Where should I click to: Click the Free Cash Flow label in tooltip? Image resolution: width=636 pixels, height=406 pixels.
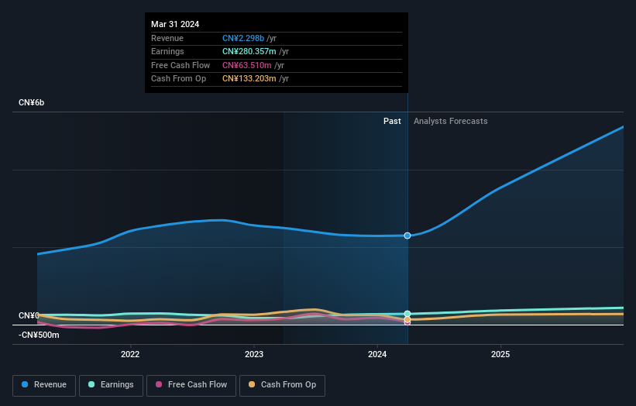click(180, 65)
